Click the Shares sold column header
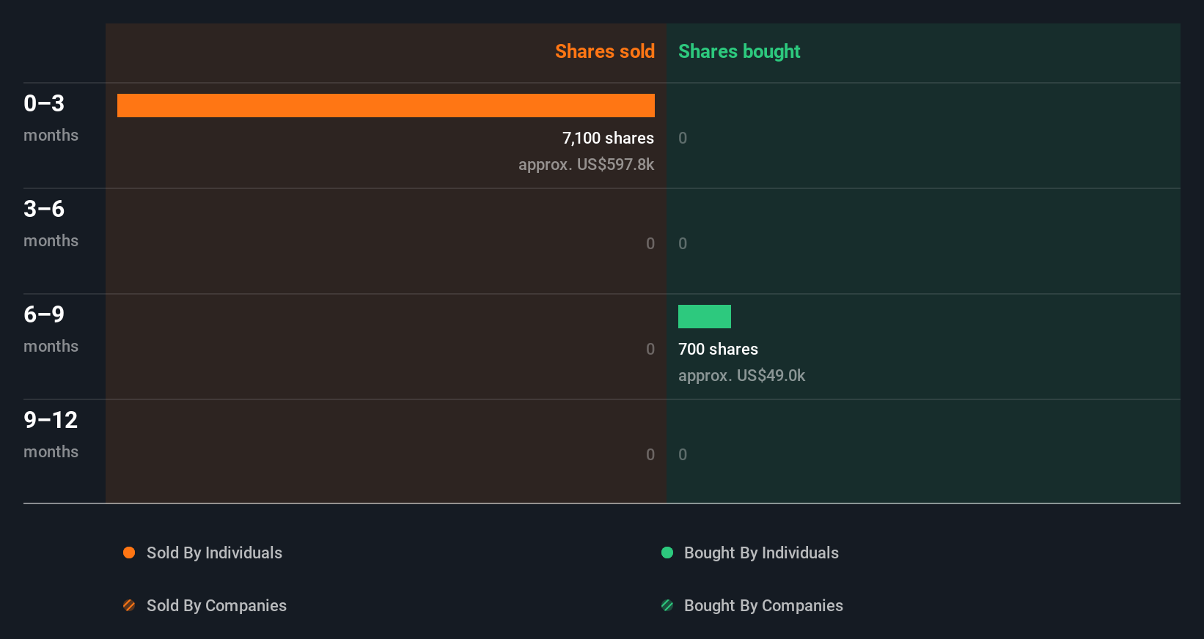 605,51
